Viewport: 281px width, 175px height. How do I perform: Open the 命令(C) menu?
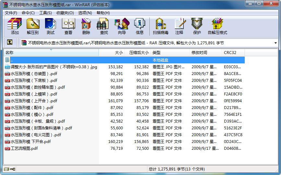point(28,13)
